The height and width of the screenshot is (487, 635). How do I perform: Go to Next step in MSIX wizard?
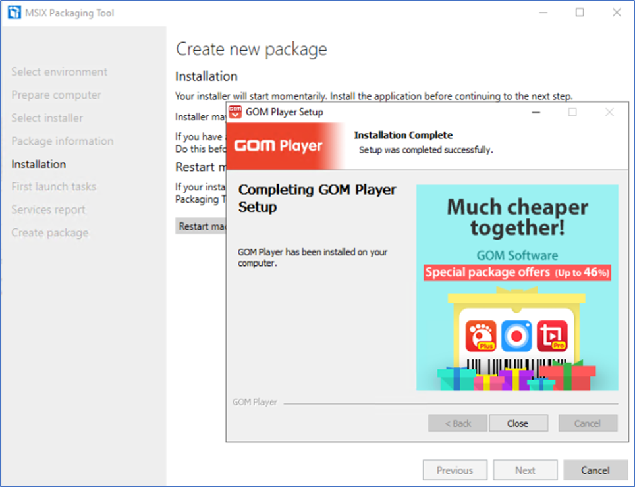(x=525, y=470)
